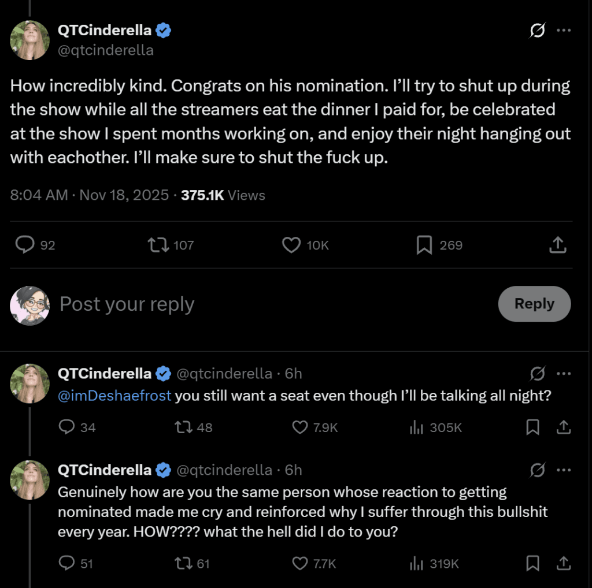The height and width of the screenshot is (588, 592).
Task: Open QTCinderella's profile picture on main post
Action: [x=29, y=40]
